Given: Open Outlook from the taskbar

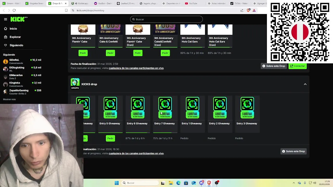Looking at the screenshot, I should [x=194, y=183].
